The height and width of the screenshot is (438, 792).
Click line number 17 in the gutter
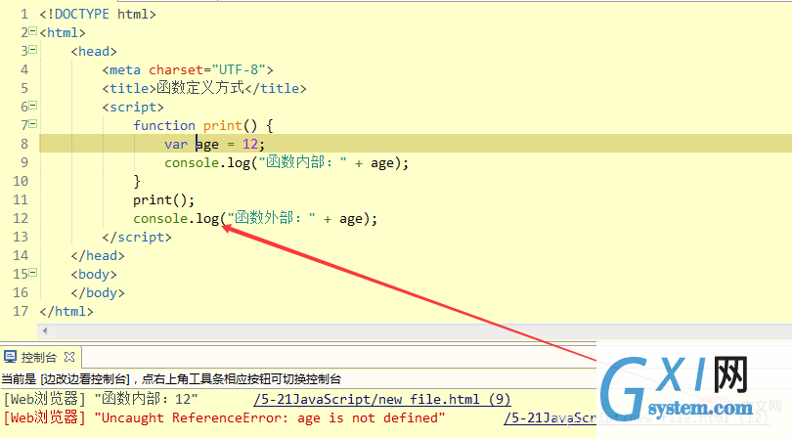[21, 311]
